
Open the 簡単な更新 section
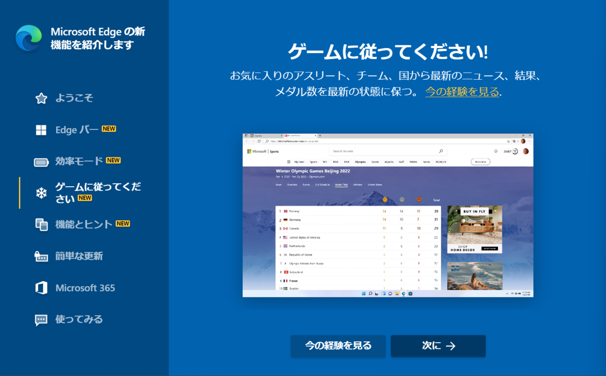point(79,256)
